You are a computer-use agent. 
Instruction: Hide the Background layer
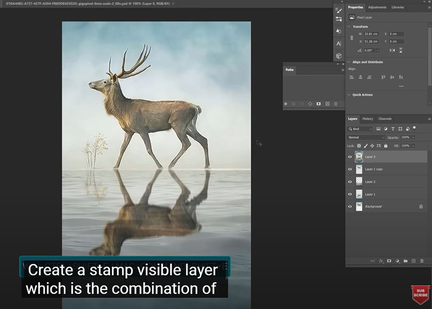(x=350, y=206)
